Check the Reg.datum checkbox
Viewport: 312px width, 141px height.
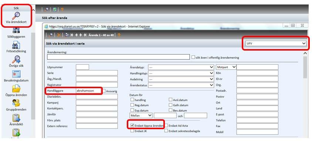pyautogui.click(x=132, y=105)
